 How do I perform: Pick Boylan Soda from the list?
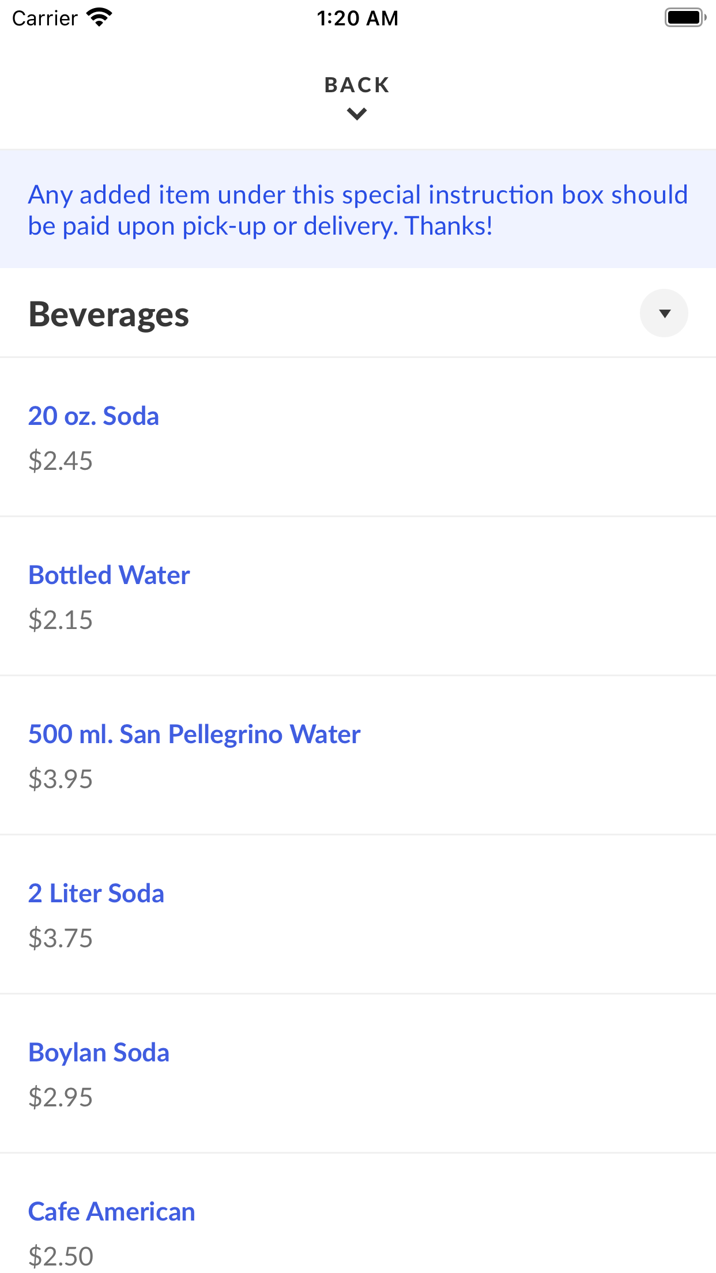(99, 1053)
